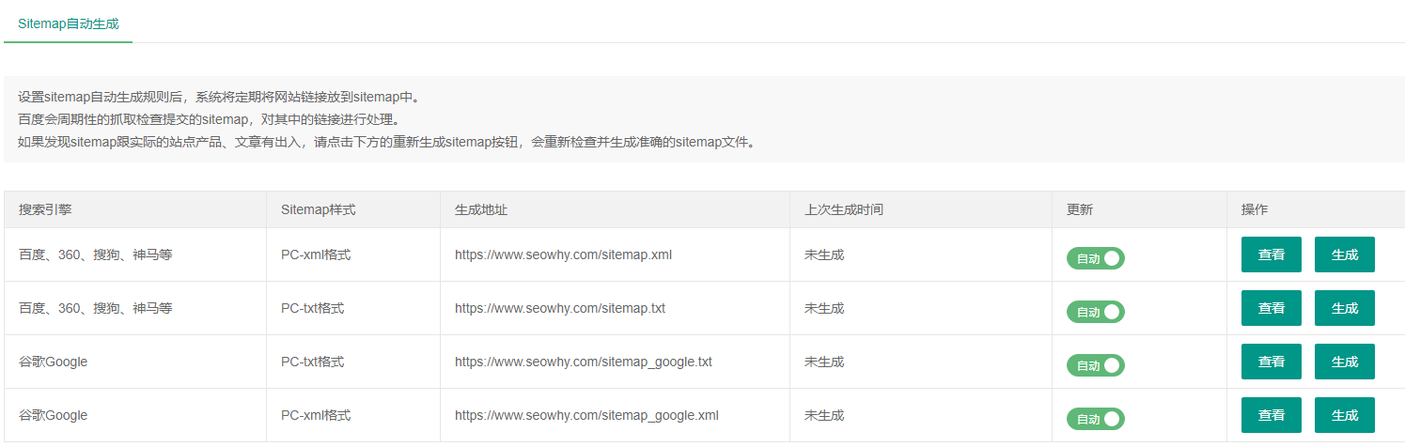This screenshot has height=447, width=1405.
Task: Select the sitemap_google.xml URL text
Action: (x=586, y=415)
